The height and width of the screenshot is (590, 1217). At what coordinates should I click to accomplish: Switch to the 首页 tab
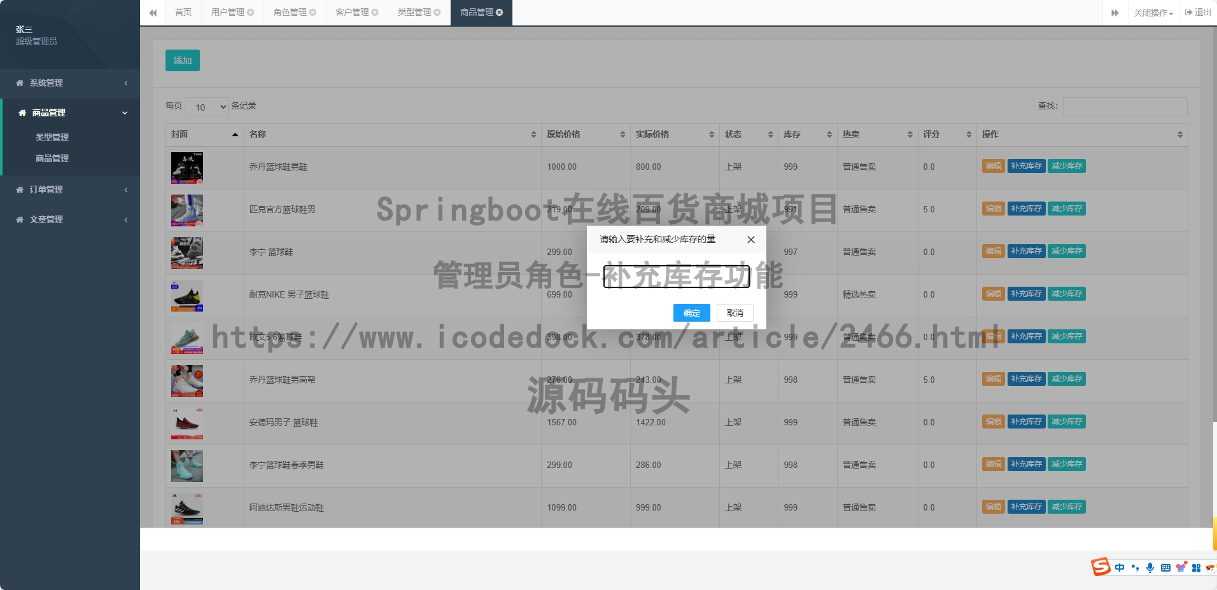click(x=183, y=12)
